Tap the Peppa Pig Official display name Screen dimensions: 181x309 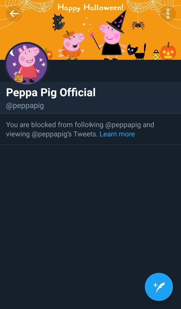(51, 93)
